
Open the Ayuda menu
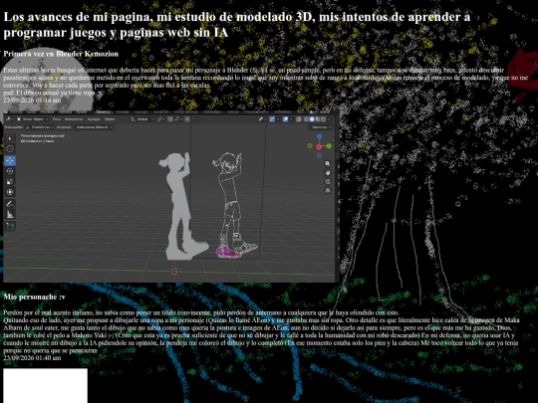81,111
